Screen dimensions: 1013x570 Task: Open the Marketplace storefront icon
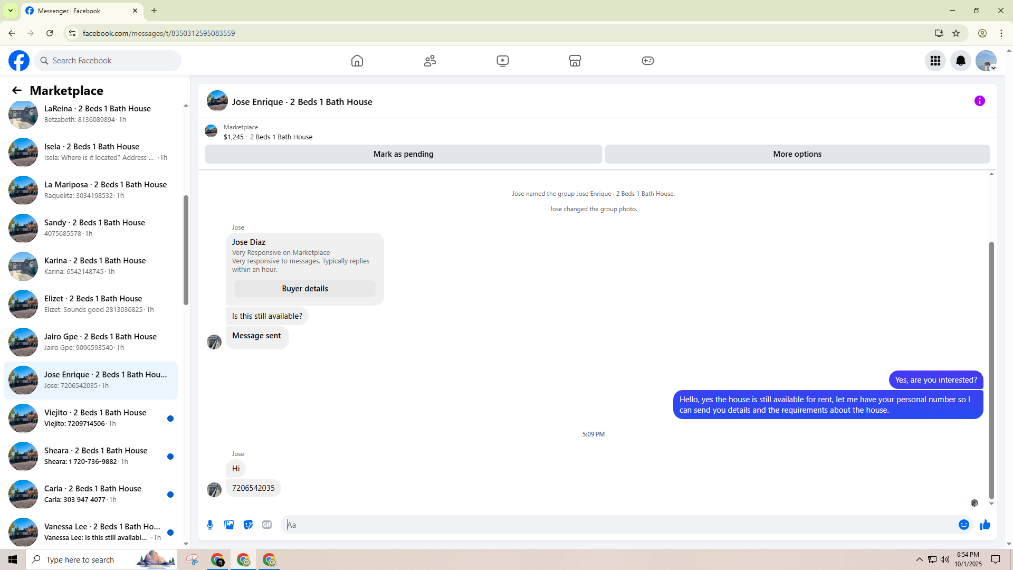575,61
